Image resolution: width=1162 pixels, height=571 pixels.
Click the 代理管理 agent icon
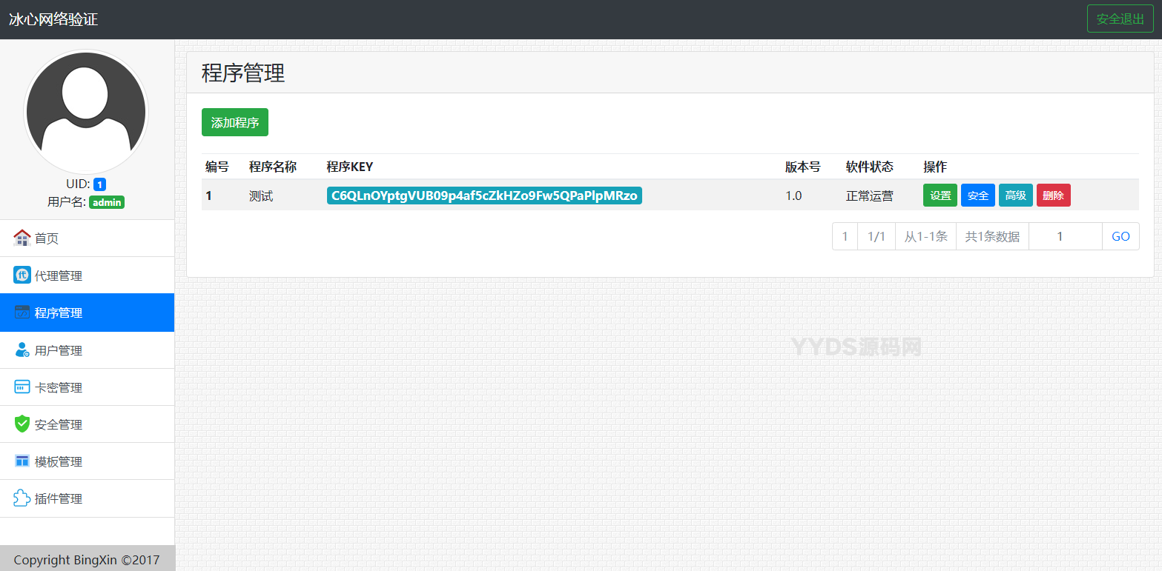pyautogui.click(x=22, y=276)
